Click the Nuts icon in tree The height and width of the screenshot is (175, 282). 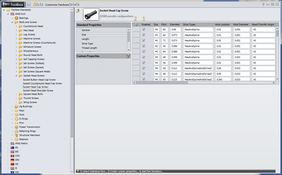(x=17, y=115)
